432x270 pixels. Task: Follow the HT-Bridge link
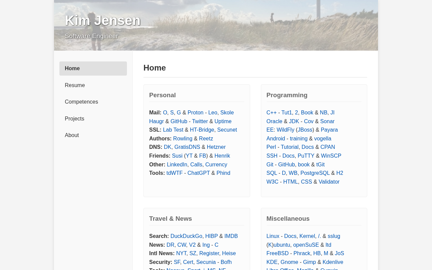click(x=202, y=130)
